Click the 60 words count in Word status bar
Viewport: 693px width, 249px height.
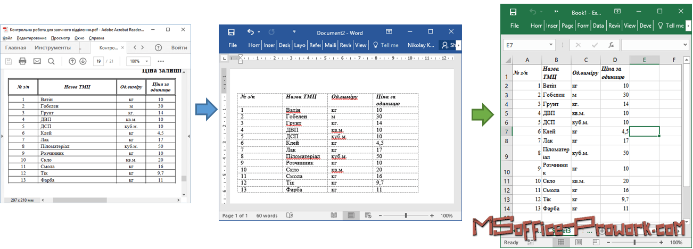[x=267, y=215]
